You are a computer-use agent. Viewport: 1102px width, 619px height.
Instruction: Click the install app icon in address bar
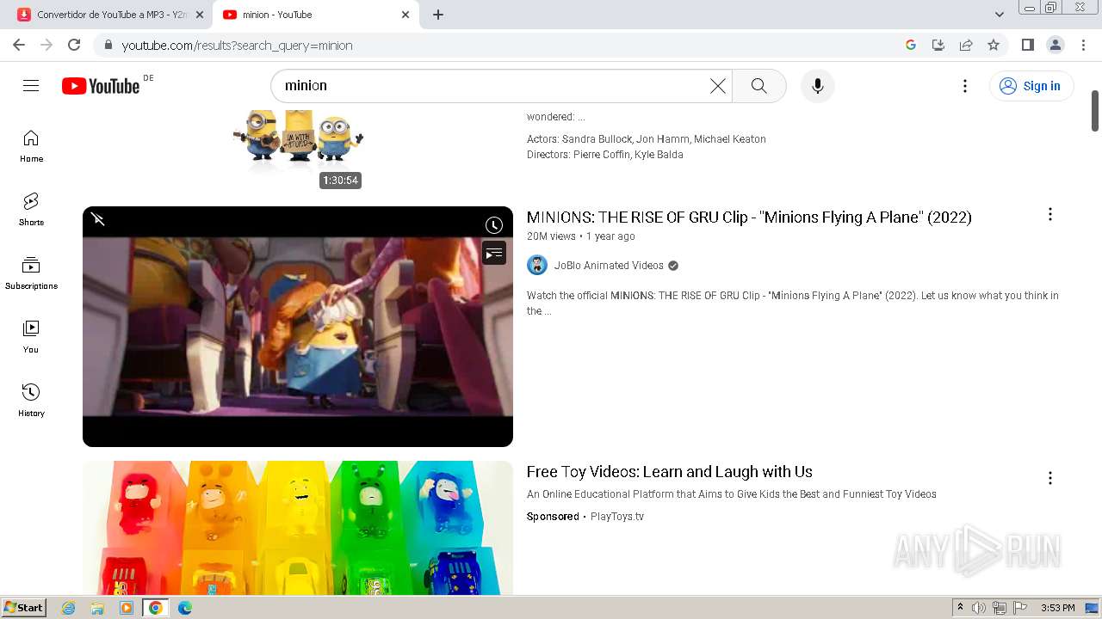[938, 45]
